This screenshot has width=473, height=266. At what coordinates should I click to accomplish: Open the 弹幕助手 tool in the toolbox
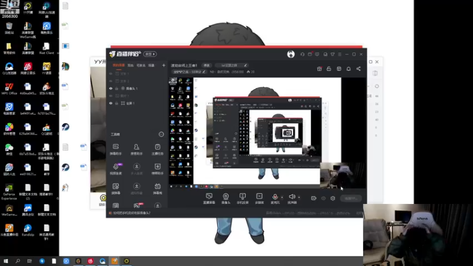click(x=116, y=150)
